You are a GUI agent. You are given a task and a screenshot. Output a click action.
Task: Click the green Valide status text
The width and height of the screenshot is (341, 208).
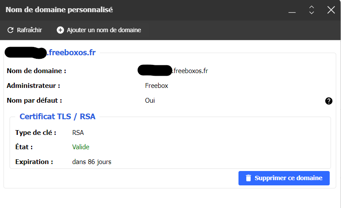pos(81,147)
